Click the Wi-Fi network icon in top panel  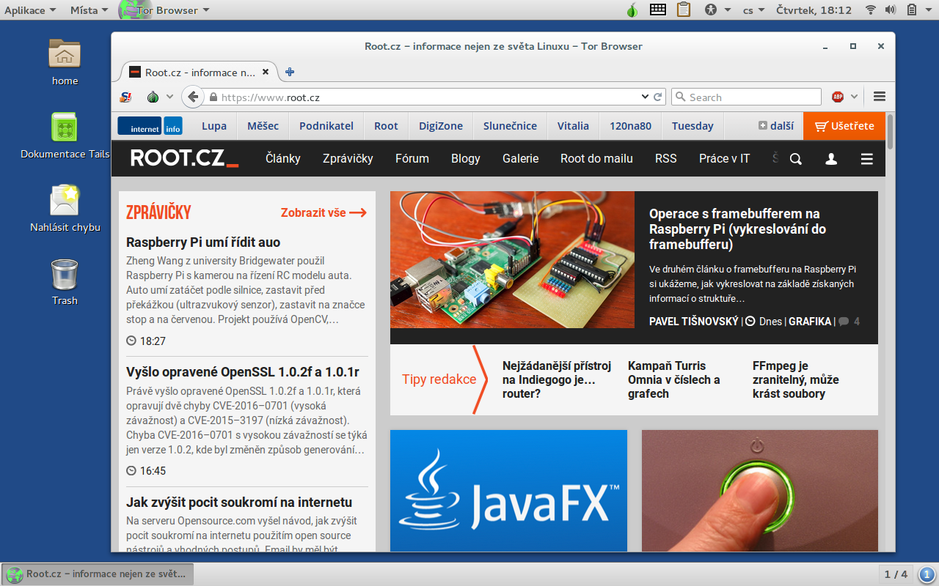(x=871, y=10)
